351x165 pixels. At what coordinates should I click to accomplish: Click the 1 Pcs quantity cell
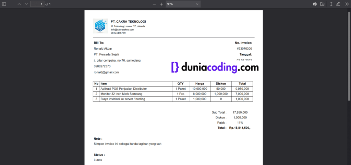tap(180, 94)
